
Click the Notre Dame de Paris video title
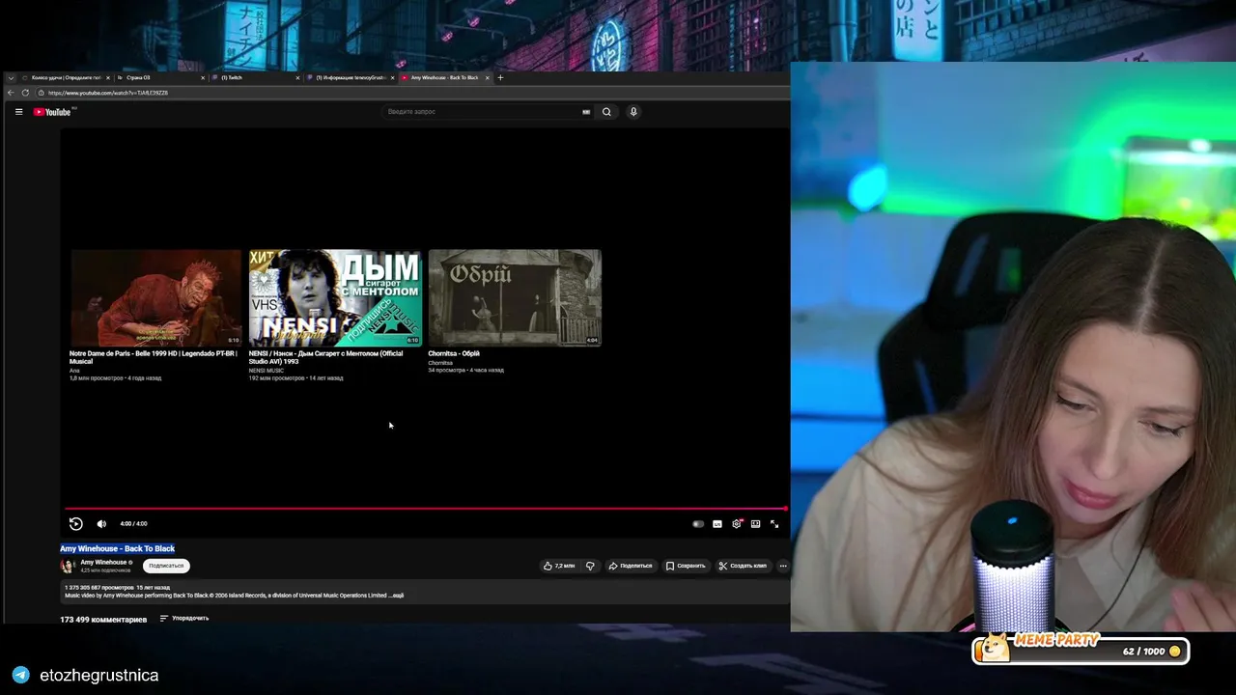coord(154,357)
